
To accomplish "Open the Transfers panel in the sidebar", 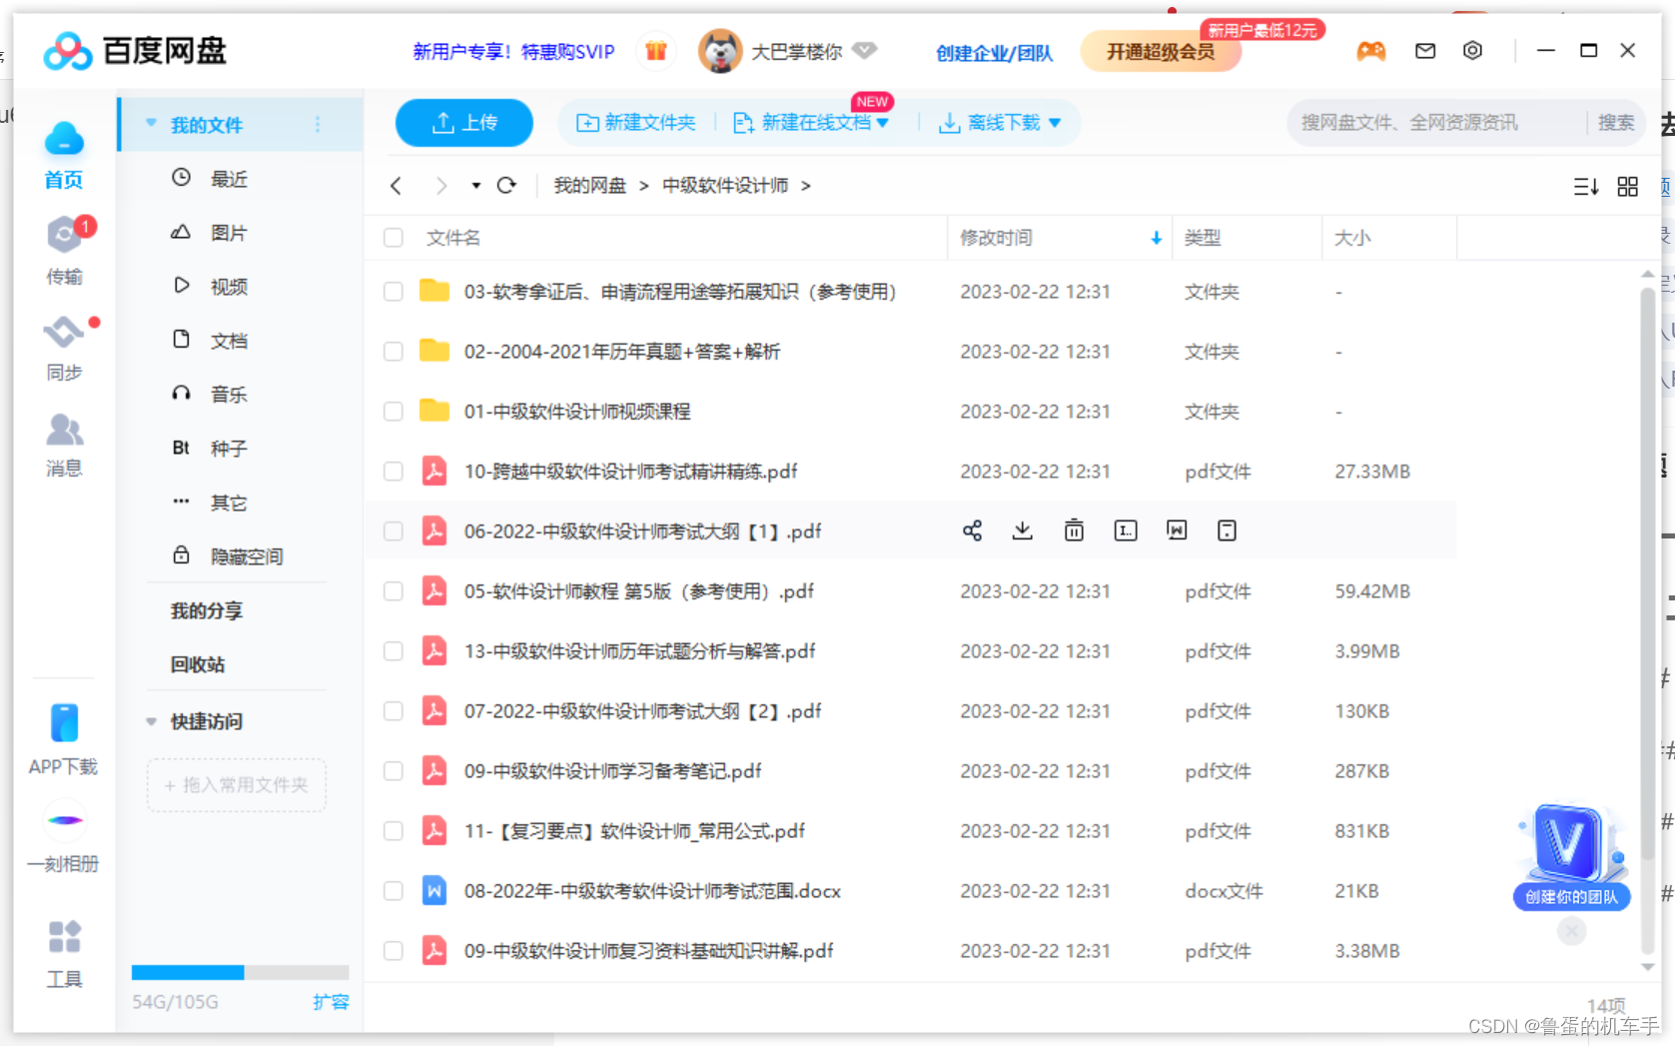I will click(63, 250).
